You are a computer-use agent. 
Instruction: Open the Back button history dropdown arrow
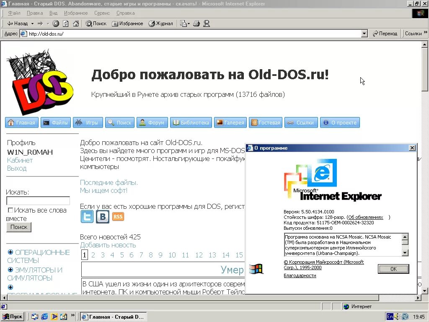tap(32, 23)
